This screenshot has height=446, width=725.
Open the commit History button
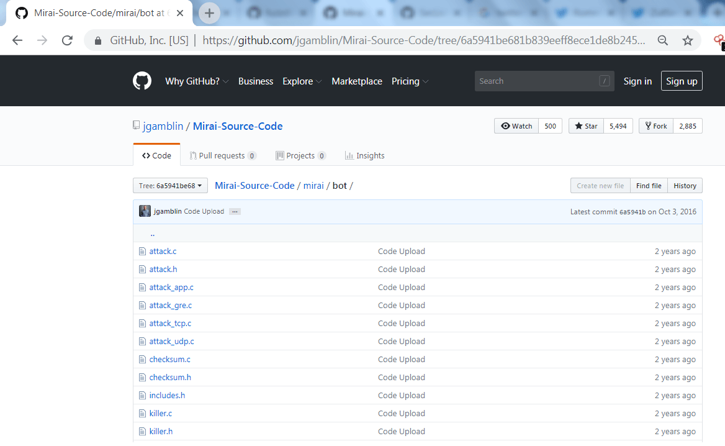pyautogui.click(x=685, y=186)
